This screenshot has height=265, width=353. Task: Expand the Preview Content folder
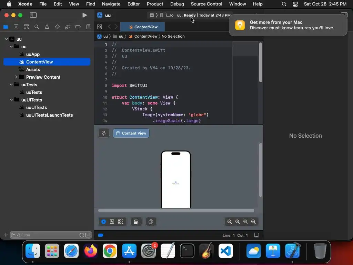pyautogui.click(x=16, y=77)
